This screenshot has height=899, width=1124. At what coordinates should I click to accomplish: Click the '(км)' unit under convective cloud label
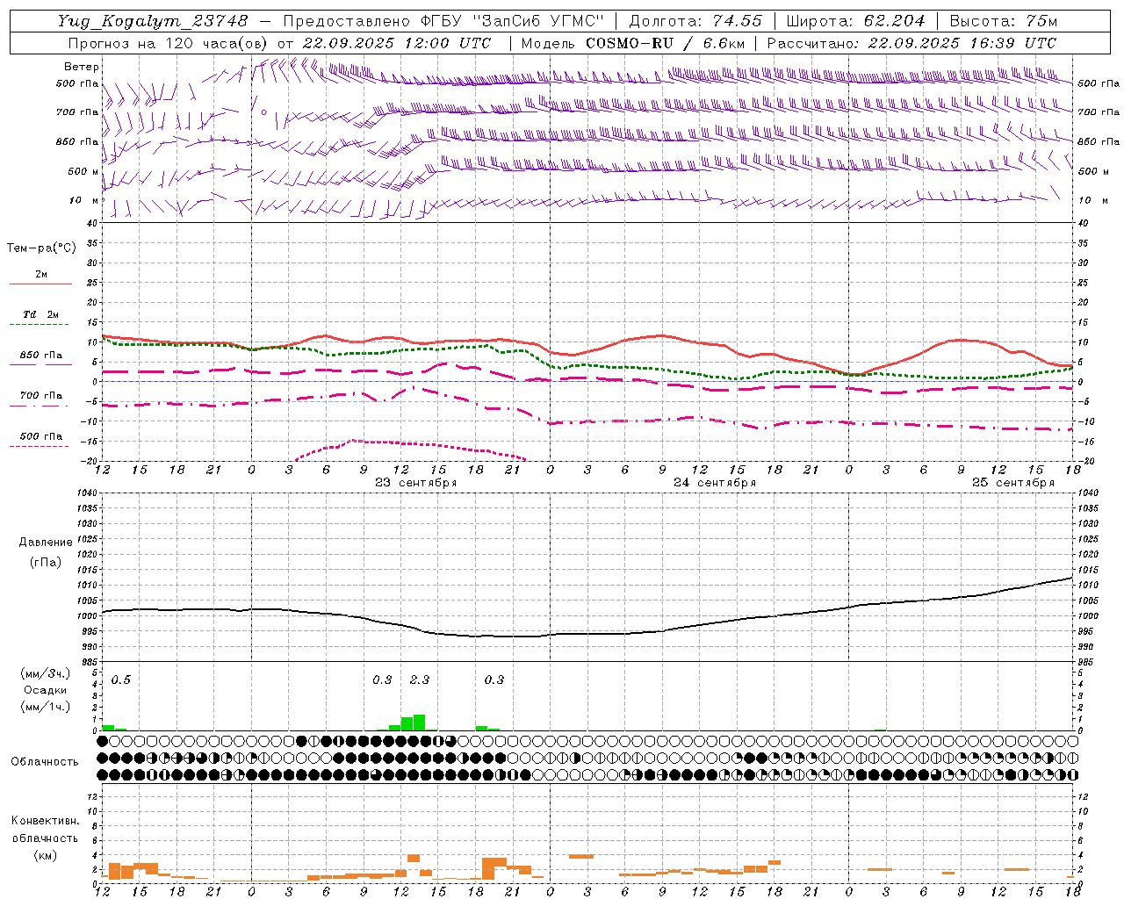(46, 855)
